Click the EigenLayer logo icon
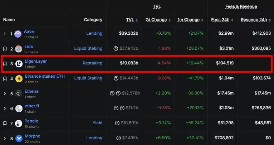Viewport: 274px width, 145px height. (x=19, y=64)
